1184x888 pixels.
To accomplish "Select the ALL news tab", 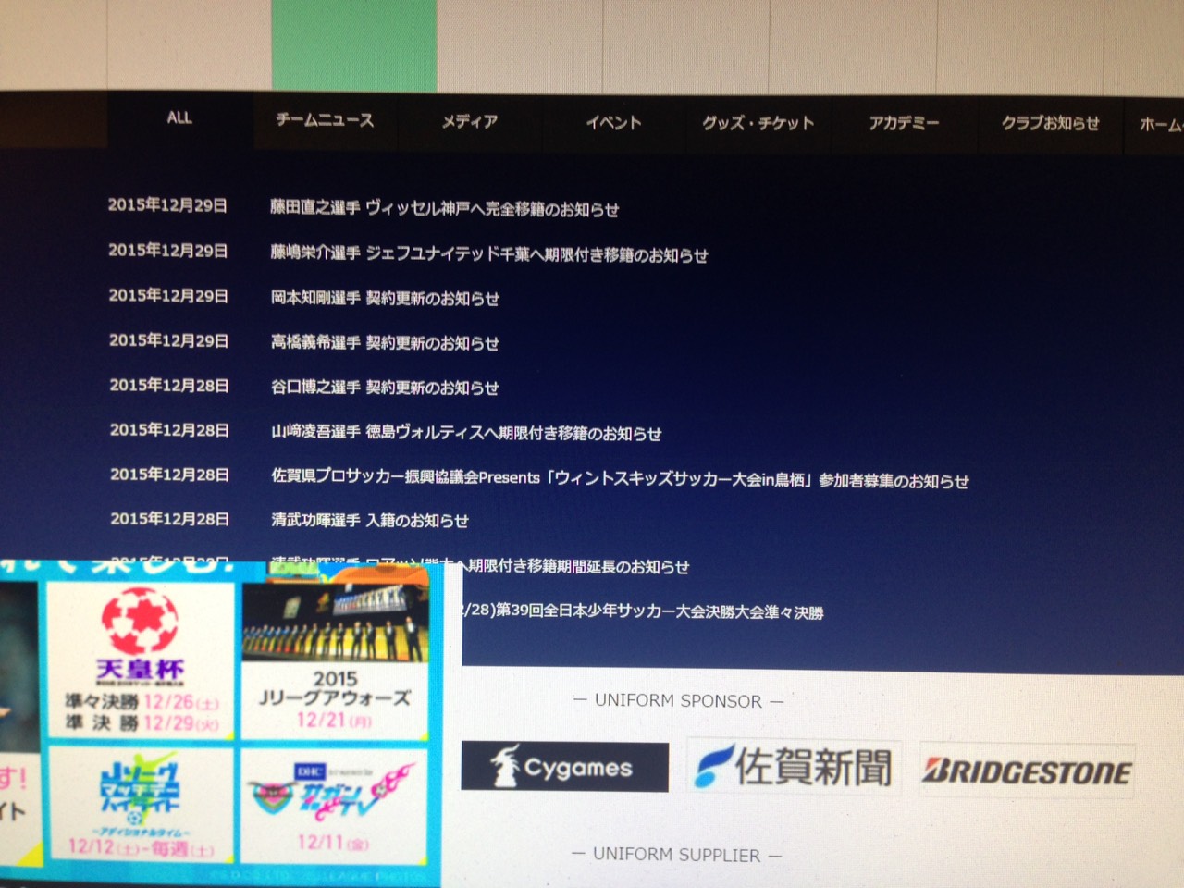I will [x=179, y=118].
